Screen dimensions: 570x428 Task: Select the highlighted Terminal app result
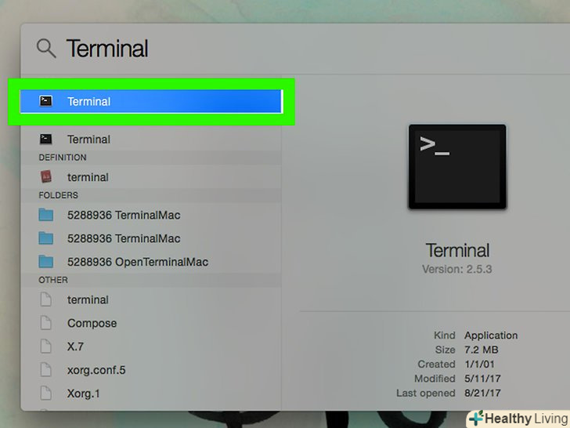151,101
